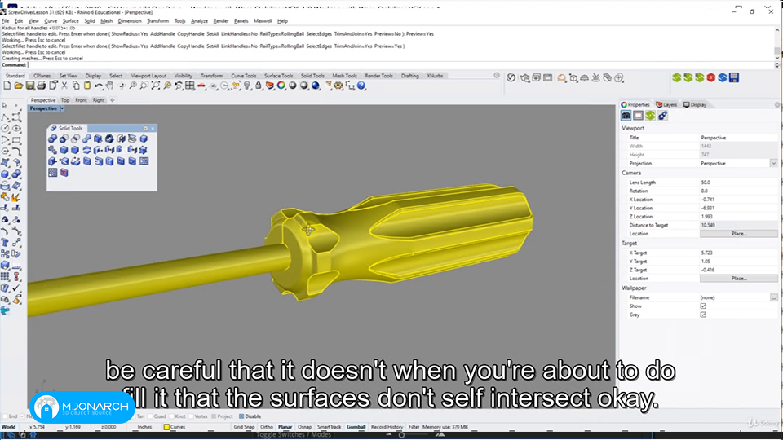The width and height of the screenshot is (783, 440).
Task: Toggle the Wallpaper Gray checkbox
Action: coord(703,315)
